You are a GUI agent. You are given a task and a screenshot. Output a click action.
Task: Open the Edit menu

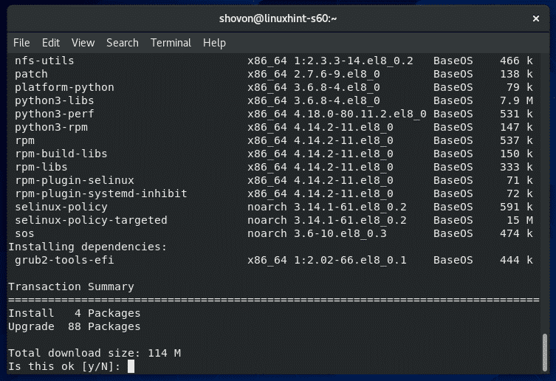51,43
